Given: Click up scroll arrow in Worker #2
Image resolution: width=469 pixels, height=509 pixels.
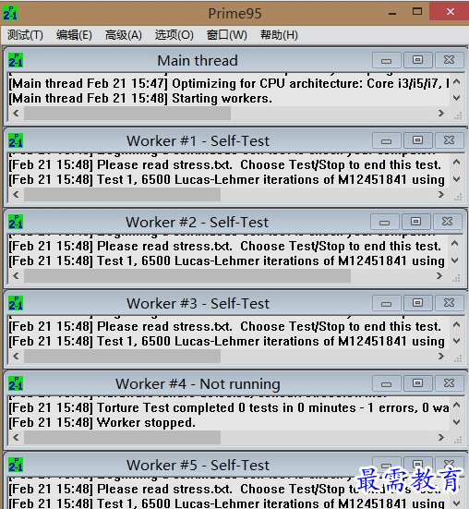Looking at the screenshot, I should click(455, 243).
